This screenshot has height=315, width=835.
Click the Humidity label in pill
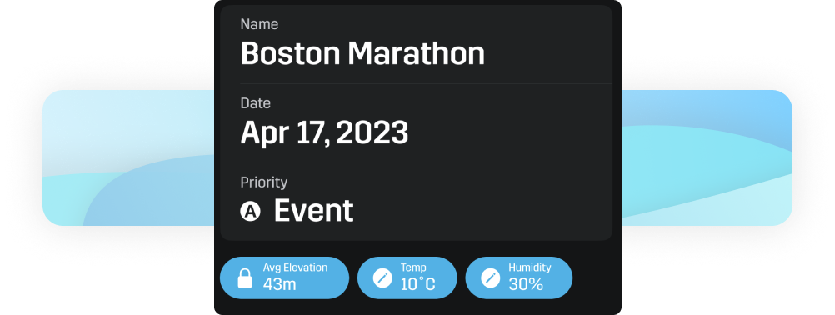pyautogui.click(x=530, y=267)
